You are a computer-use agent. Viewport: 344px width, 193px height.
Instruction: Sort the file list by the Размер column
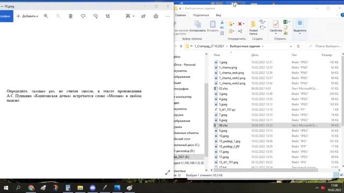tap(327, 55)
